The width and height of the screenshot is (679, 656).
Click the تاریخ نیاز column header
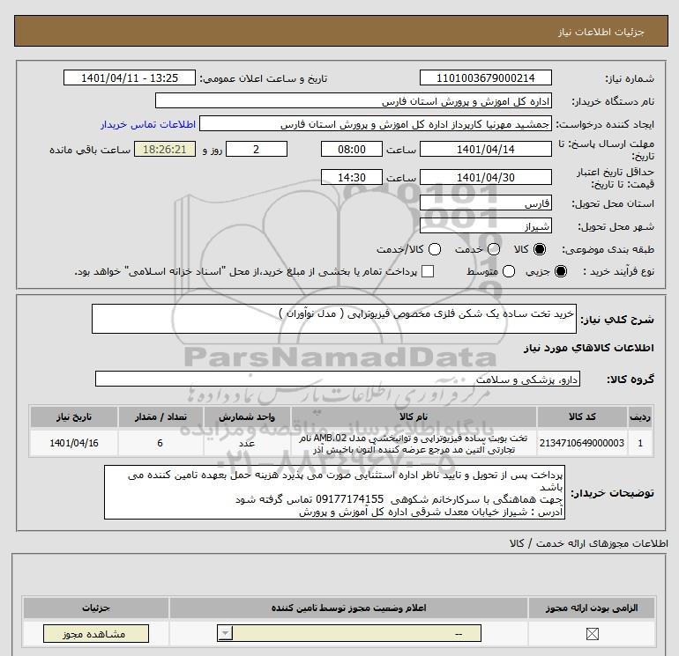(x=73, y=416)
